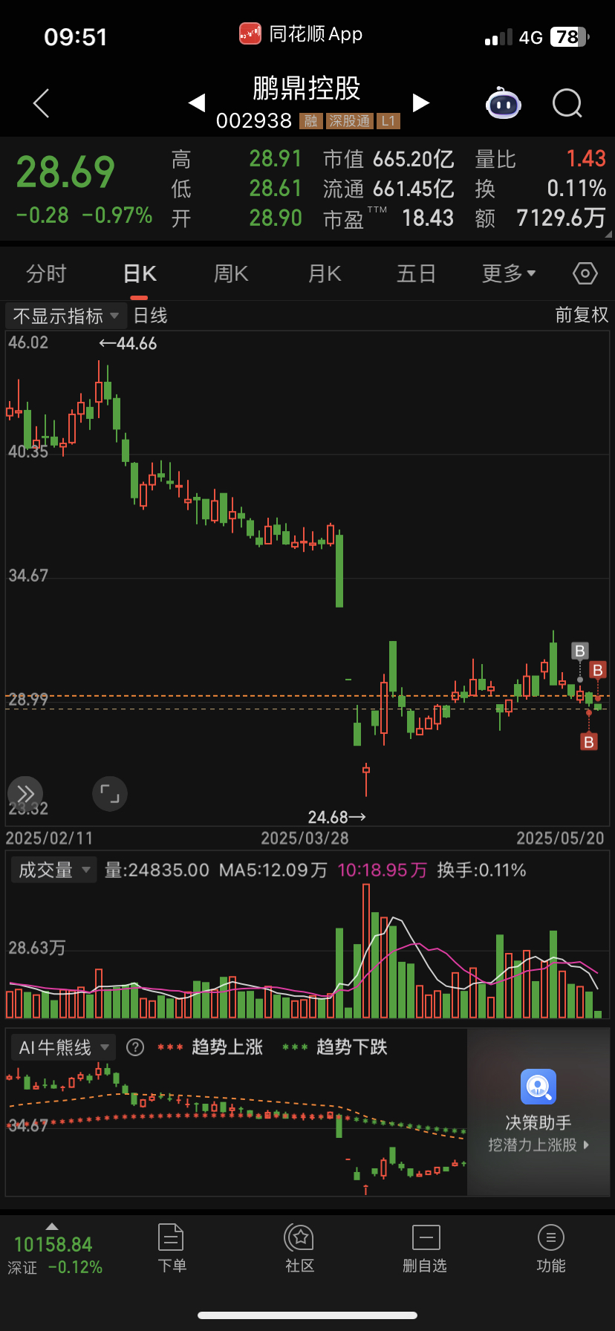615x1331 pixels.
Task: Go back with the left arrow
Action: click(x=42, y=103)
